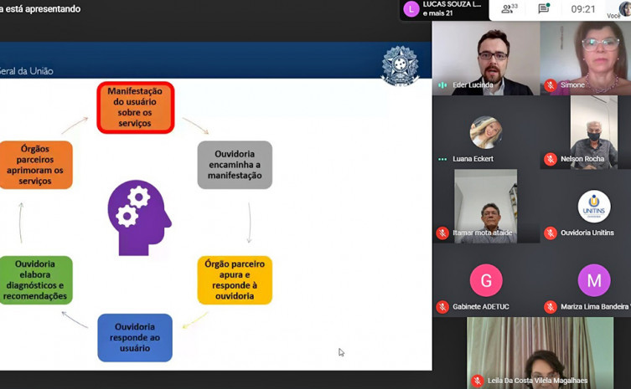Select Luana Eckert's round profile picture

[x=486, y=133]
